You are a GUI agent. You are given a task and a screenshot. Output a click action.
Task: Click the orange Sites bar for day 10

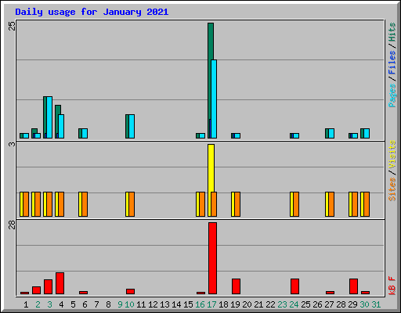(x=132, y=204)
